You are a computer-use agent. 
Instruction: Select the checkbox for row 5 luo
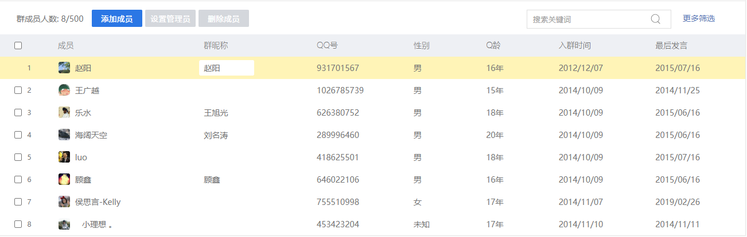18,157
